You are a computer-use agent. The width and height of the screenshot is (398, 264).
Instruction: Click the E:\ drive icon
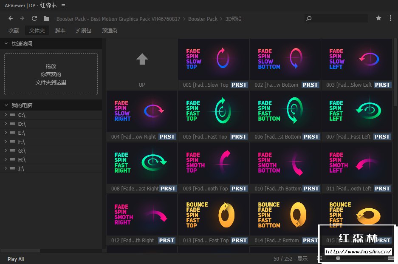[12, 133]
